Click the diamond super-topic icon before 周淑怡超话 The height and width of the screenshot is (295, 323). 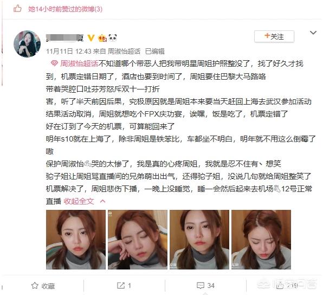(54, 63)
